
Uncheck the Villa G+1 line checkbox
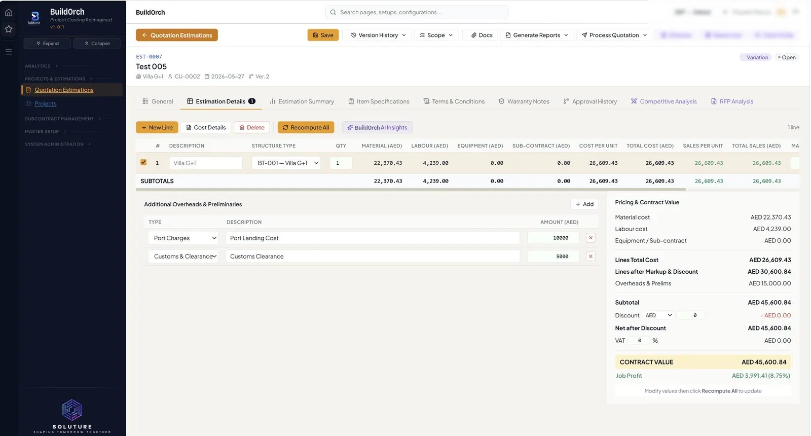click(143, 163)
